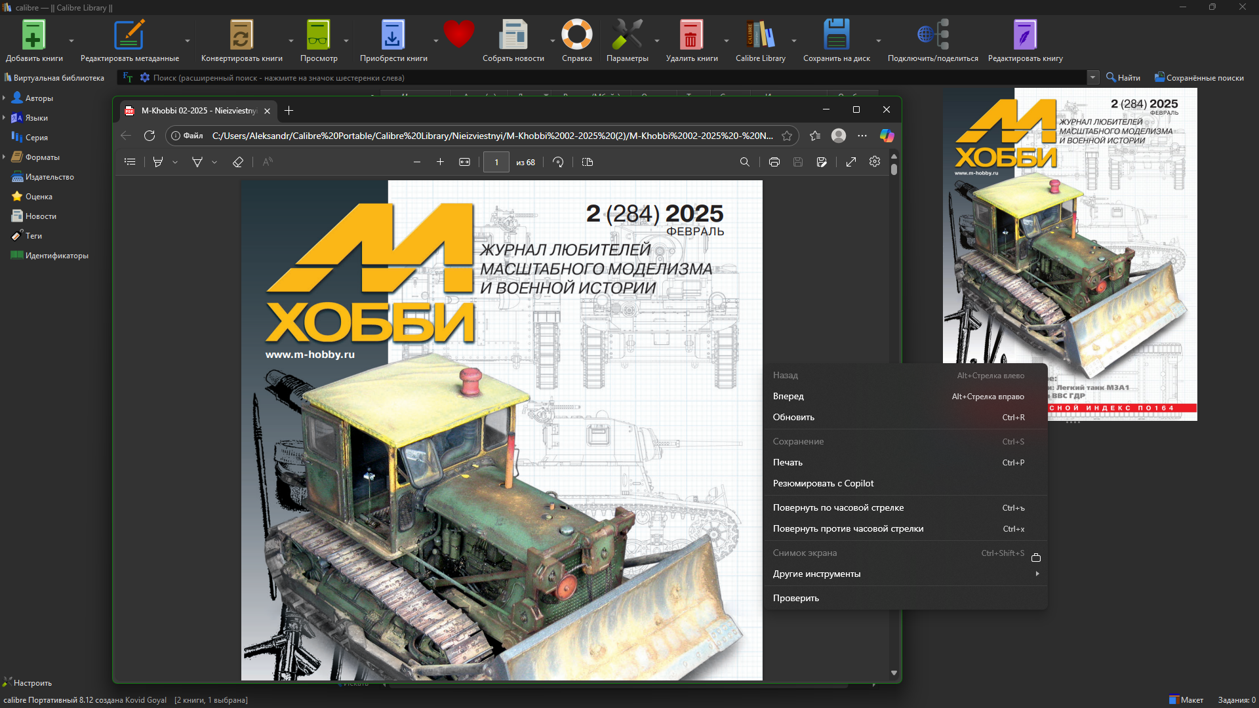Open search history dropdown arrow
The height and width of the screenshot is (708, 1259).
click(x=1092, y=77)
